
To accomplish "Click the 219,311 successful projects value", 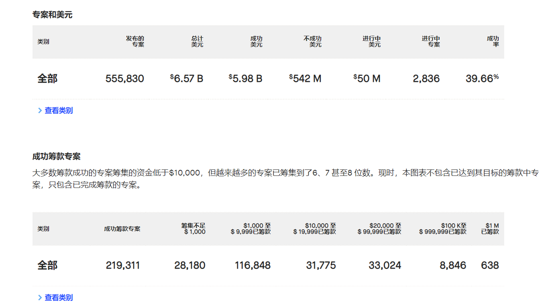I will 124,265.
